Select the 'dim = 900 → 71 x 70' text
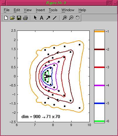Image resolution: width=118 pixels, height=136 pixels. tap(41, 117)
